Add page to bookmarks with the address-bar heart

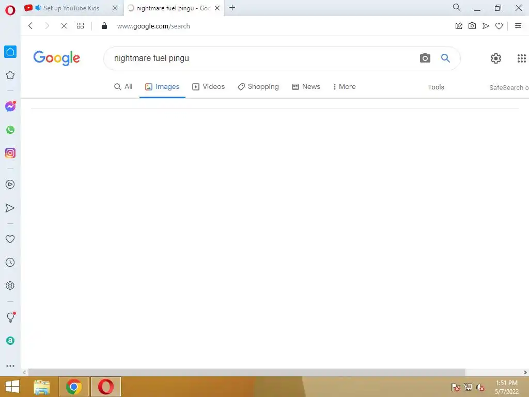(499, 26)
